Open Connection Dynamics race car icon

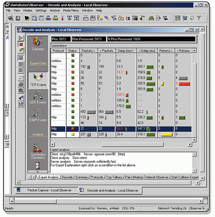pos(38,151)
